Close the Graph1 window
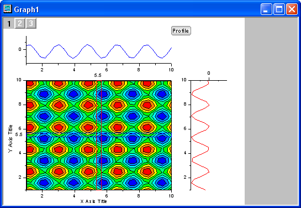This screenshot has width=301, height=208. pyautogui.click(x=292, y=9)
